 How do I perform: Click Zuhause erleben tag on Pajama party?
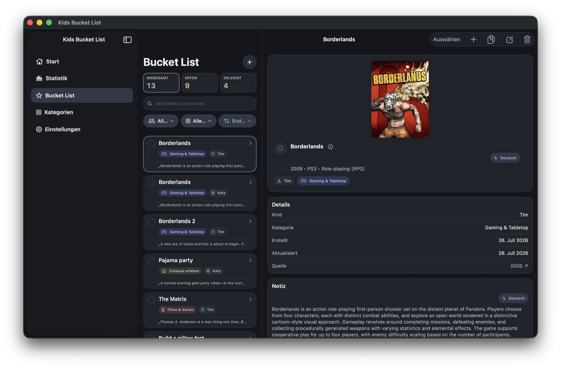[x=180, y=271]
